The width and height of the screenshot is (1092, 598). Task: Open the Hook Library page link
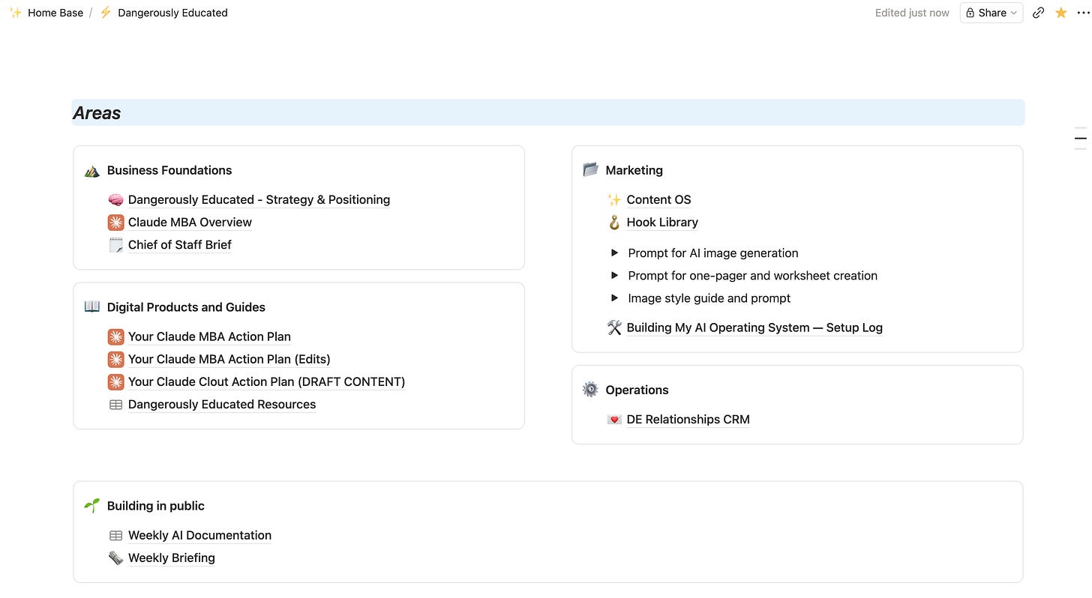(662, 223)
